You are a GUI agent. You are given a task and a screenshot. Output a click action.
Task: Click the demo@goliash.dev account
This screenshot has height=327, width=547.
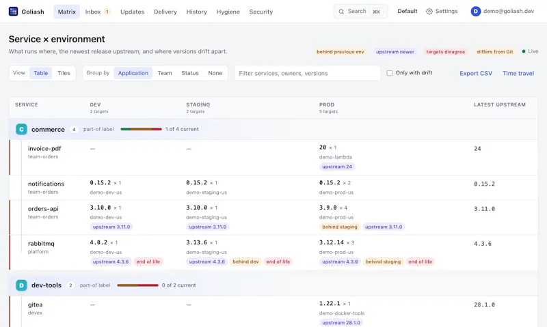pos(503,11)
